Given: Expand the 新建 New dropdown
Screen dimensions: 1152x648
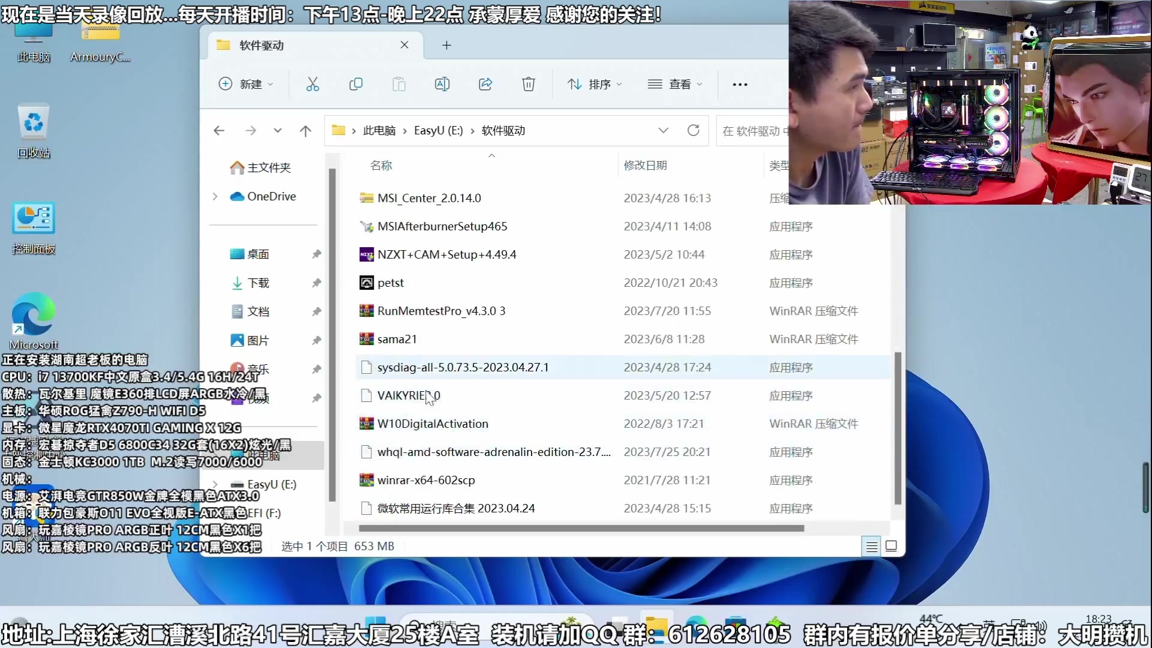Looking at the screenshot, I should (246, 84).
